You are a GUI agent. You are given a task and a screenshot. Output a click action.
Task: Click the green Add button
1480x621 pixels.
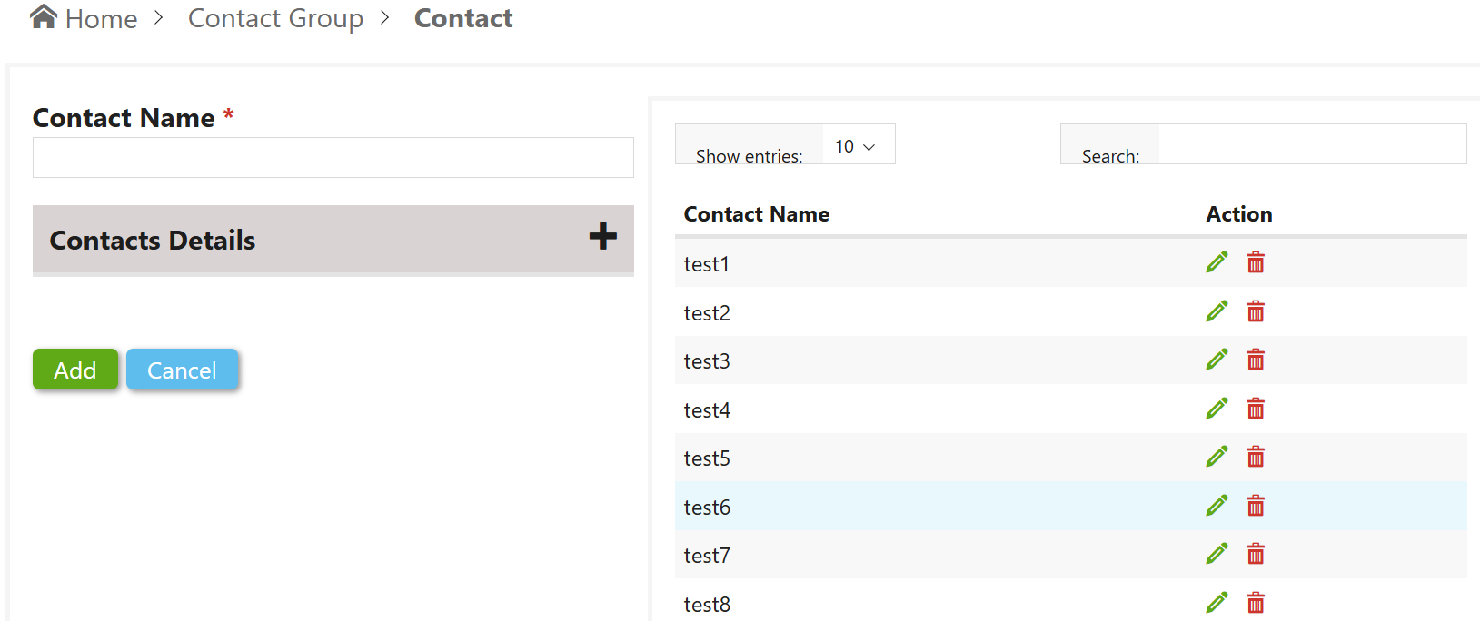(75, 370)
